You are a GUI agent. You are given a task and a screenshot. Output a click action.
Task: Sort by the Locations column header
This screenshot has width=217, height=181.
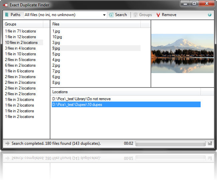126,92
